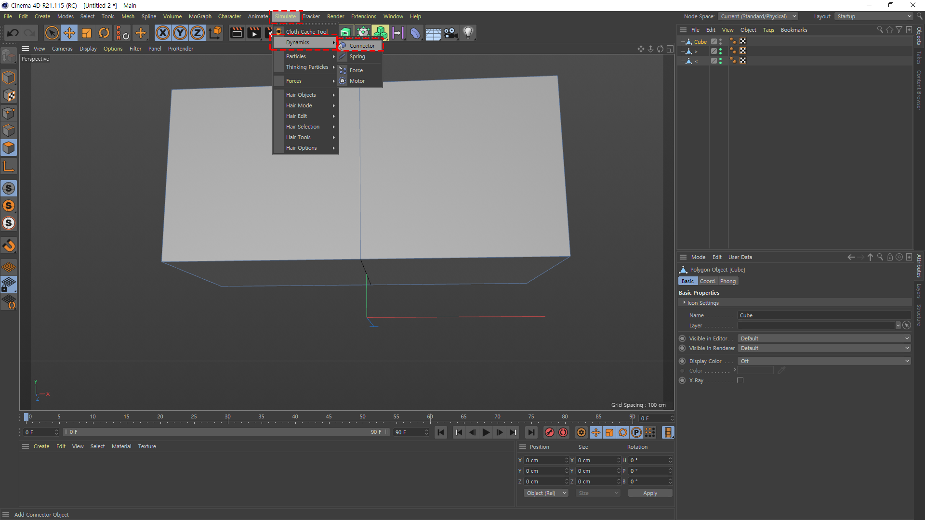The image size is (925, 520).
Task: Select the Scale tool
Action: [x=87, y=33]
